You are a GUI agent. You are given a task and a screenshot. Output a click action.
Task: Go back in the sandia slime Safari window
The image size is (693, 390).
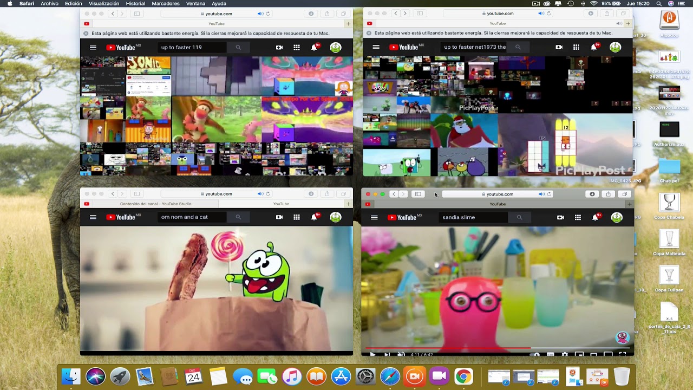coord(394,194)
